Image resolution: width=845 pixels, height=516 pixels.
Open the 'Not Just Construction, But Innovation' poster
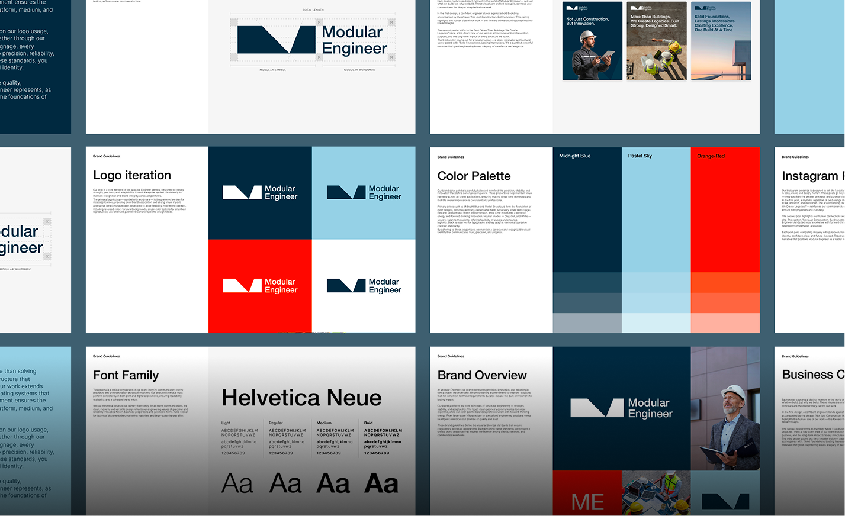click(x=592, y=40)
